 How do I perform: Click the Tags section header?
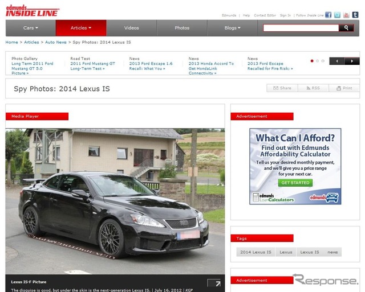pos(262,238)
